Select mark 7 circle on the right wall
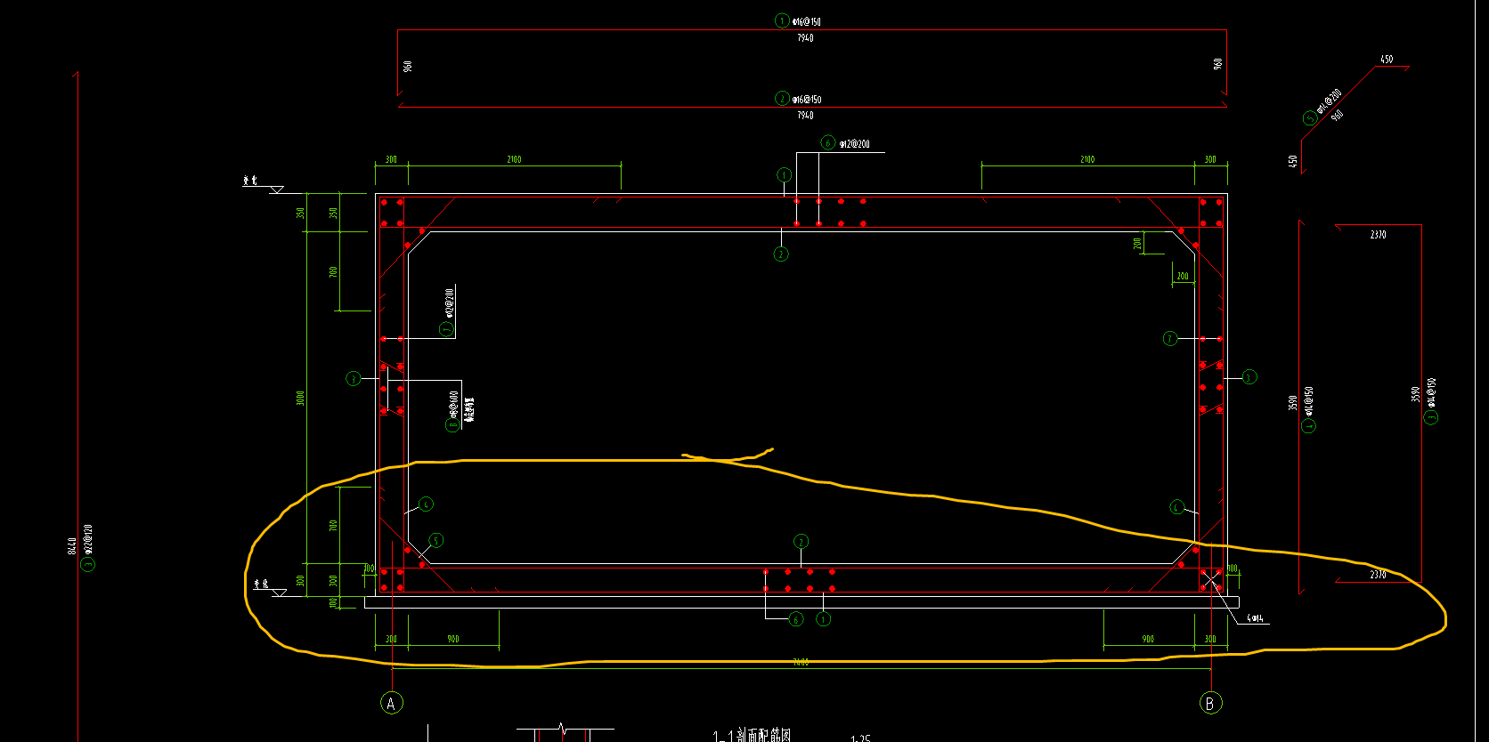Viewport: 1489px width, 742px height. (1170, 338)
